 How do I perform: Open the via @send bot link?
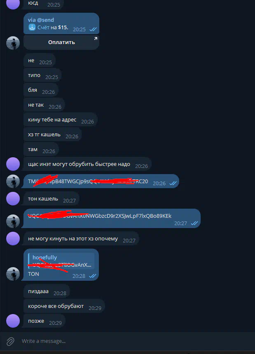pos(41,20)
